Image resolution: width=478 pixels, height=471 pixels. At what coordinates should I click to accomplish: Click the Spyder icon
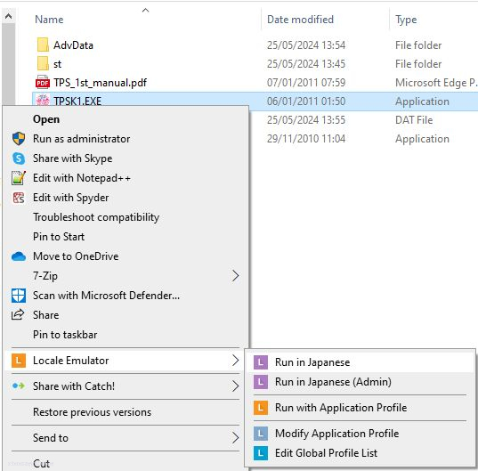[x=19, y=198]
